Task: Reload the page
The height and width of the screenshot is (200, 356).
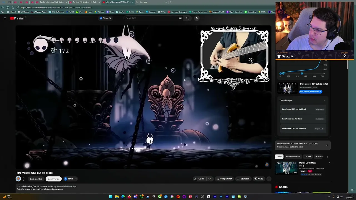Action: 8,7
